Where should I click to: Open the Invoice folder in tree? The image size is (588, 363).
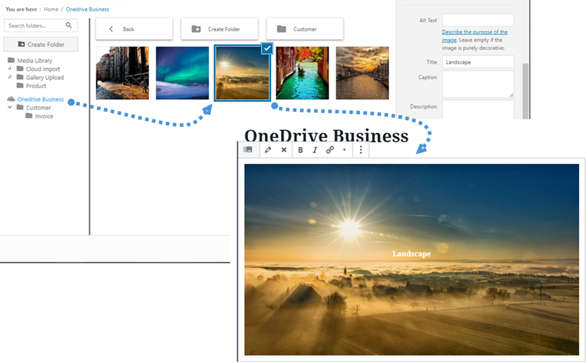pos(43,116)
